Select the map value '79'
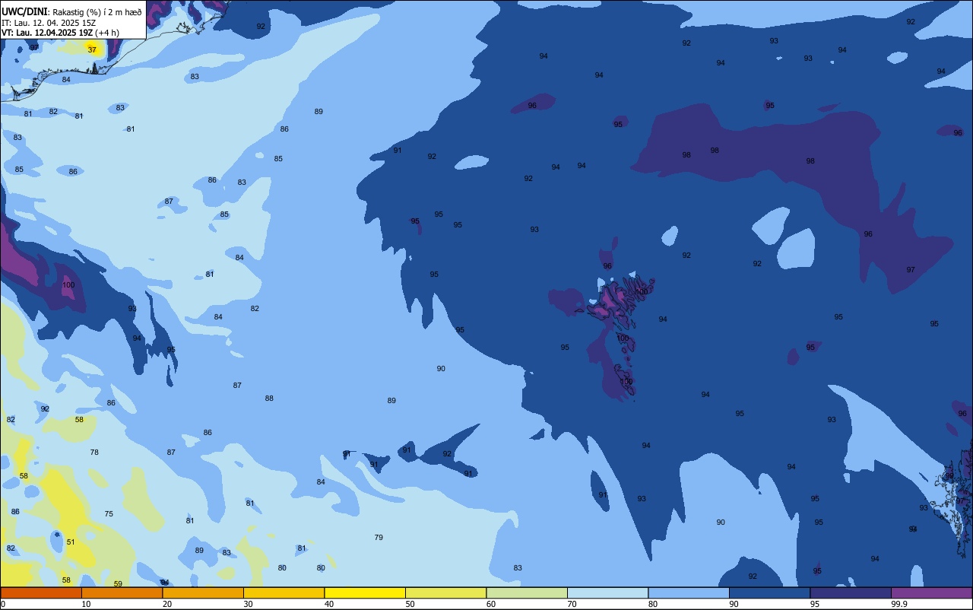The width and height of the screenshot is (973, 610). coord(379,538)
